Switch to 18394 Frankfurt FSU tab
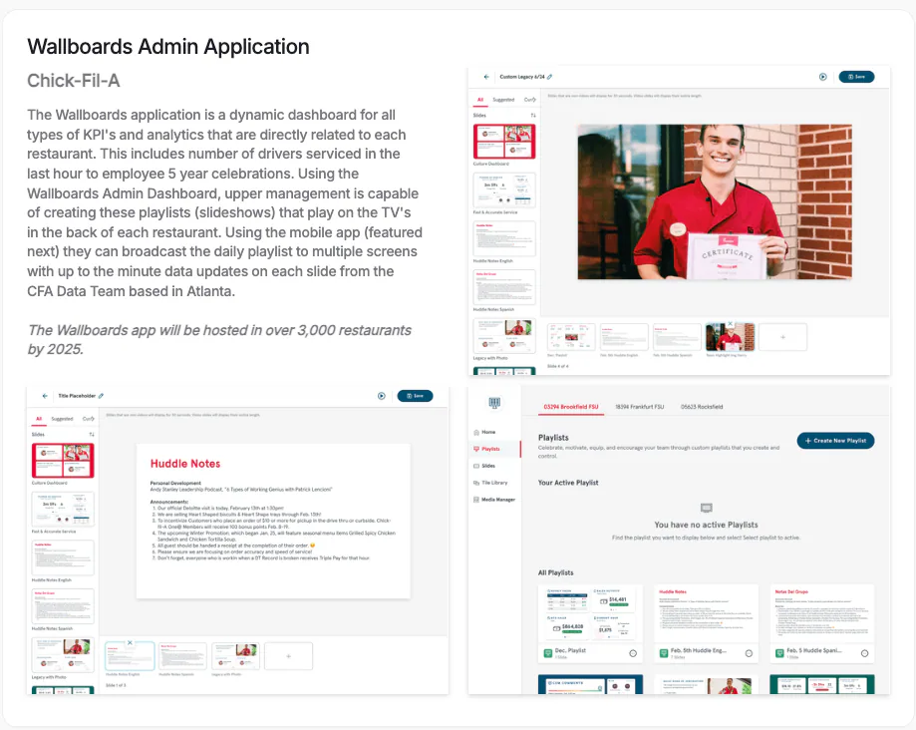The width and height of the screenshot is (916, 730). tap(639, 407)
